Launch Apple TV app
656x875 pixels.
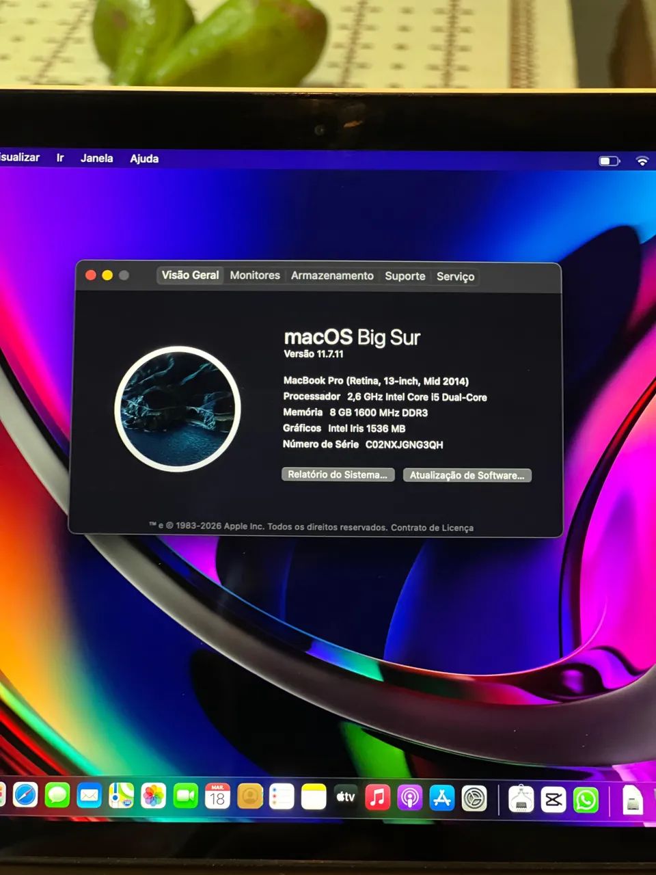coord(346,797)
